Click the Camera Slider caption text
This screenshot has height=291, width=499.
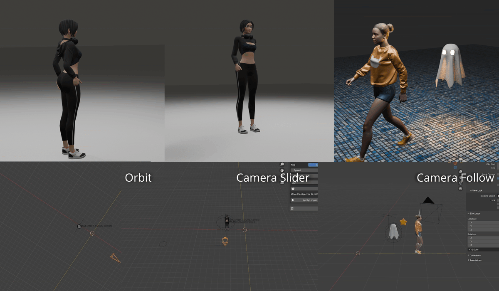[x=273, y=178]
